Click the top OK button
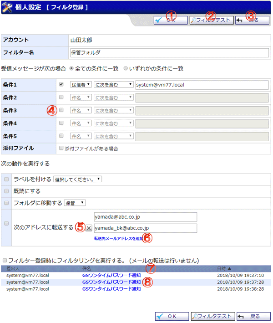Viewport: 273px width, 323px height. click(x=171, y=20)
